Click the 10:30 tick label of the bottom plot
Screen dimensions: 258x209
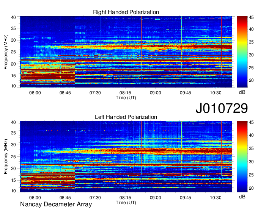pyautogui.click(x=216, y=198)
